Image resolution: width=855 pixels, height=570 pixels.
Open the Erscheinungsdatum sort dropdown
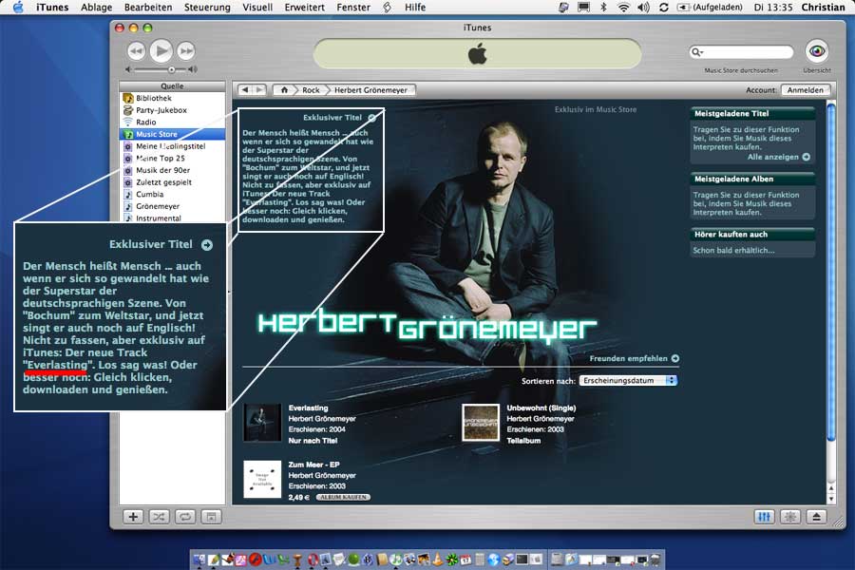click(x=628, y=380)
